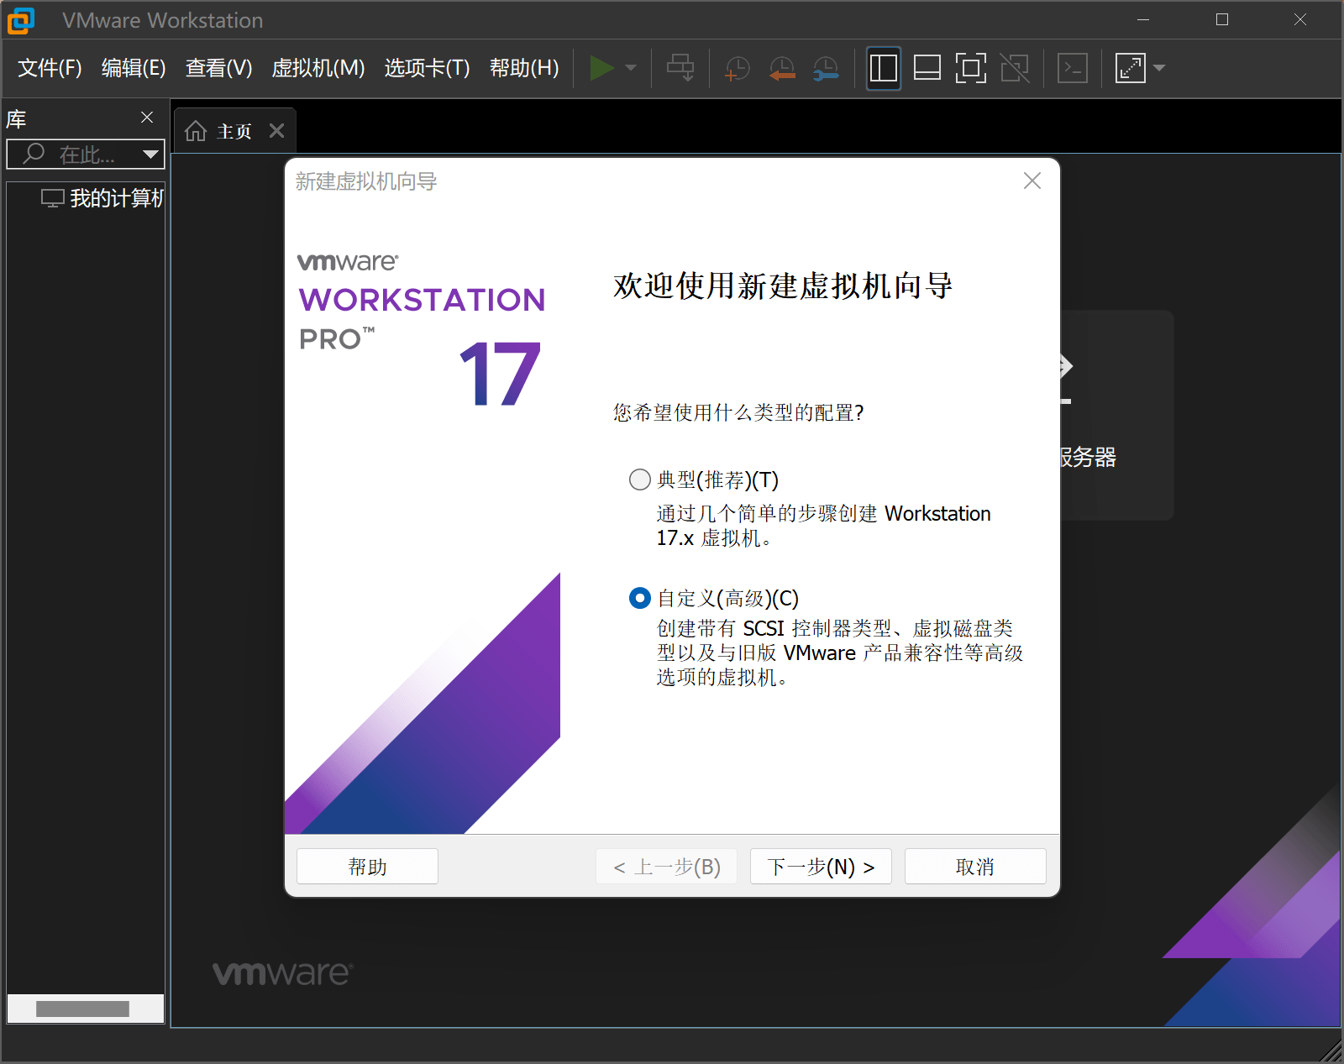Expand the stretch view dropdown arrow
1344x1064 pixels.
(x=1160, y=68)
